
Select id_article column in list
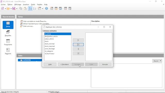pos(58,34)
